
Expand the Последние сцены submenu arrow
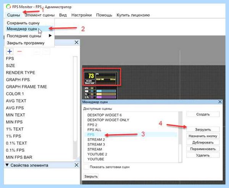click(50, 36)
